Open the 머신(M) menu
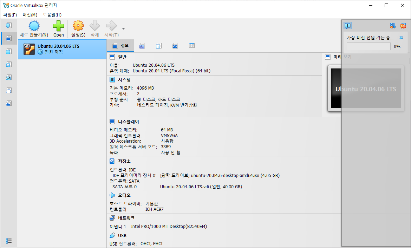Viewport: 411px width, 248px height. tap(30, 15)
